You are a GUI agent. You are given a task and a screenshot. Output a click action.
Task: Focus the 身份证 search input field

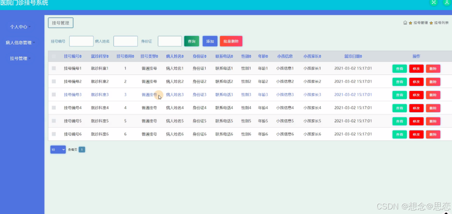170,41
